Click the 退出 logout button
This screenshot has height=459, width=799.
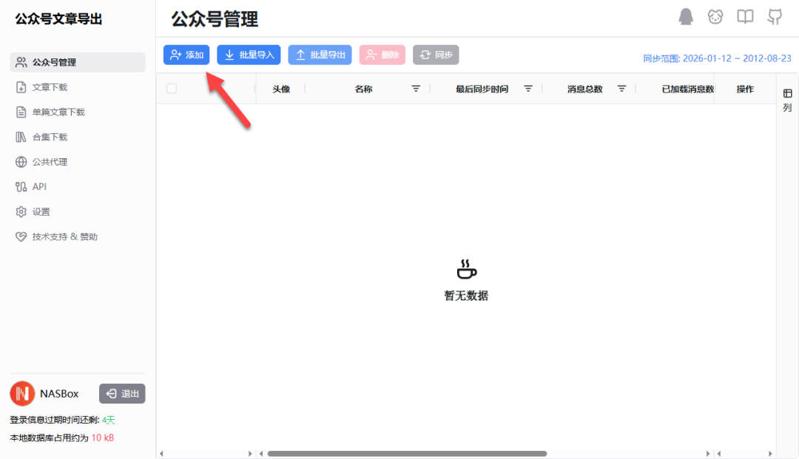(121, 394)
